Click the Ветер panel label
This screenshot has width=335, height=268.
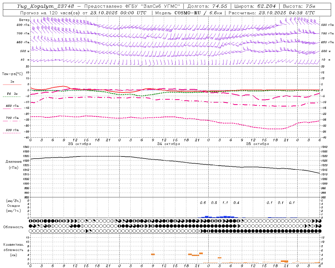pos(24,20)
